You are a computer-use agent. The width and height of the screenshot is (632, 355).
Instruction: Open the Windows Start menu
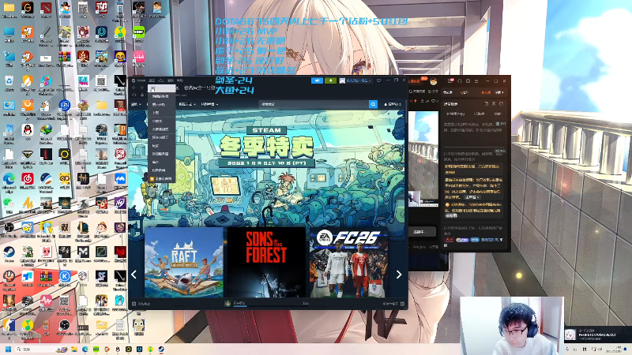8,349
